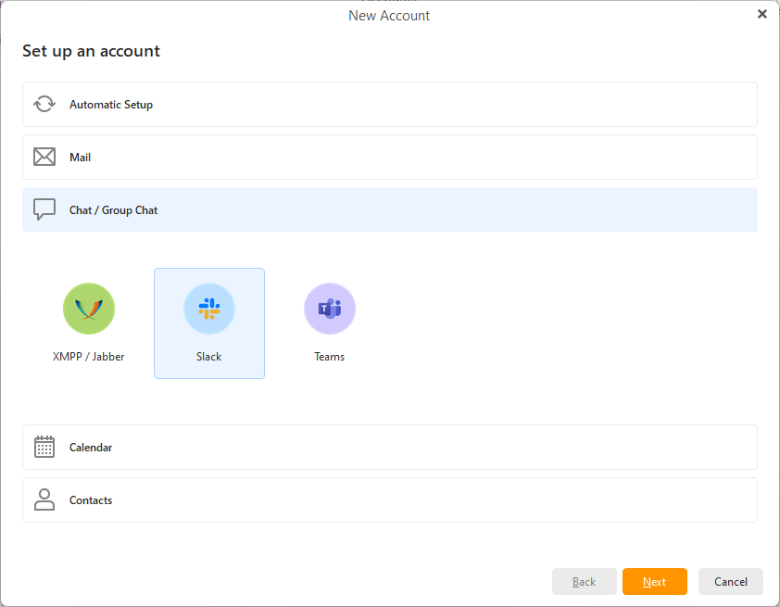Click the chat bubble icon
This screenshot has width=780, height=607.
tap(44, 209)
